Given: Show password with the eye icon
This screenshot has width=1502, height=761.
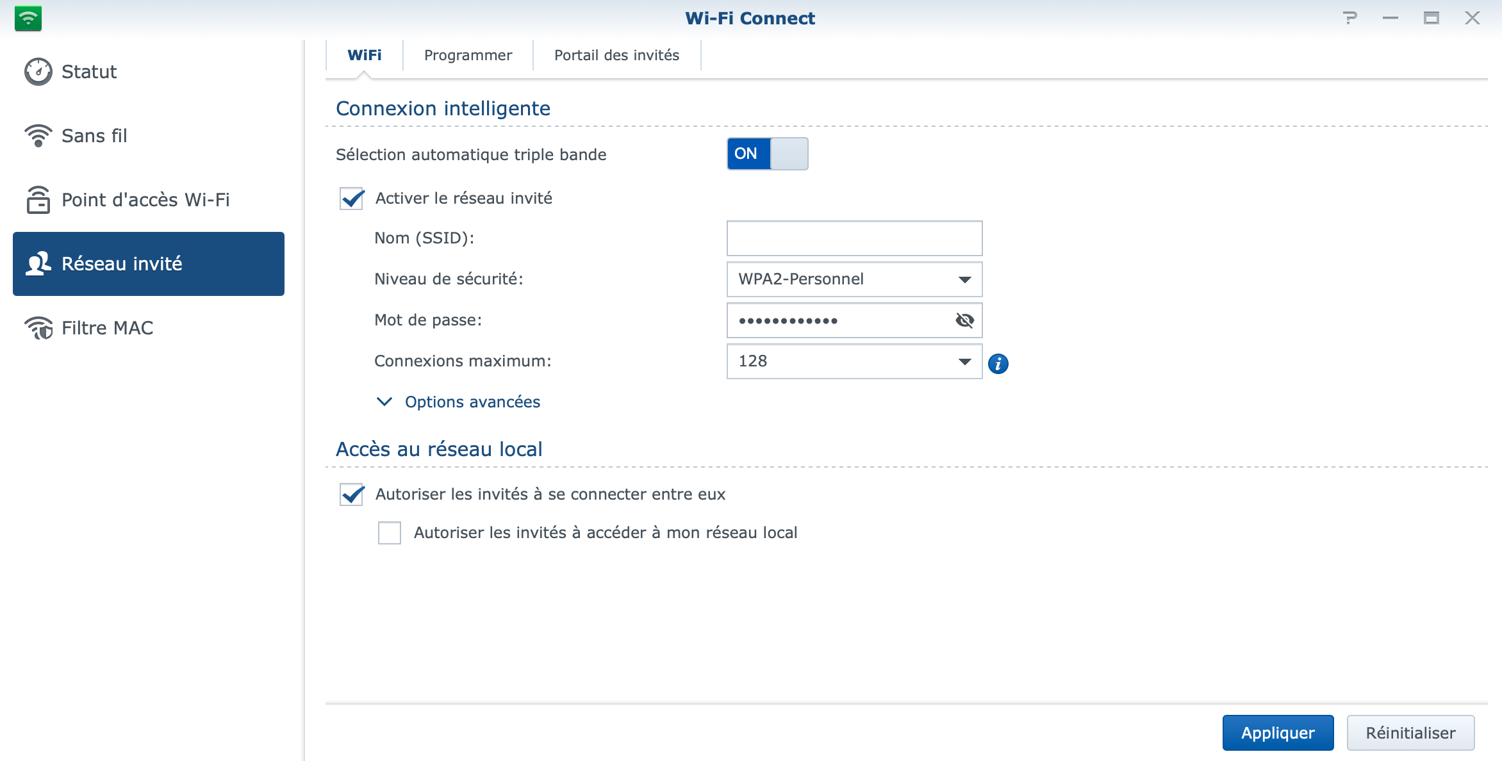Looking at the screenshot, I should (x=964, y=320).
